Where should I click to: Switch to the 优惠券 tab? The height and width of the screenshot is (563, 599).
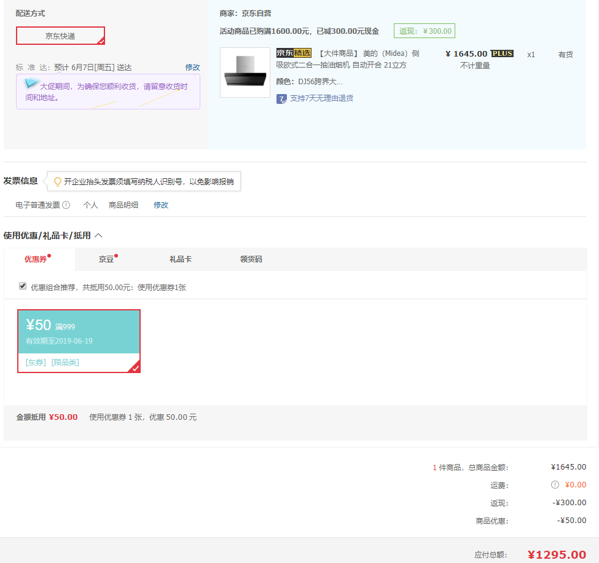point(39,259)
